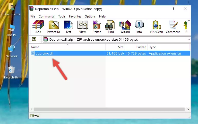Click the WinRAR title bar help button

pos(174,8)
